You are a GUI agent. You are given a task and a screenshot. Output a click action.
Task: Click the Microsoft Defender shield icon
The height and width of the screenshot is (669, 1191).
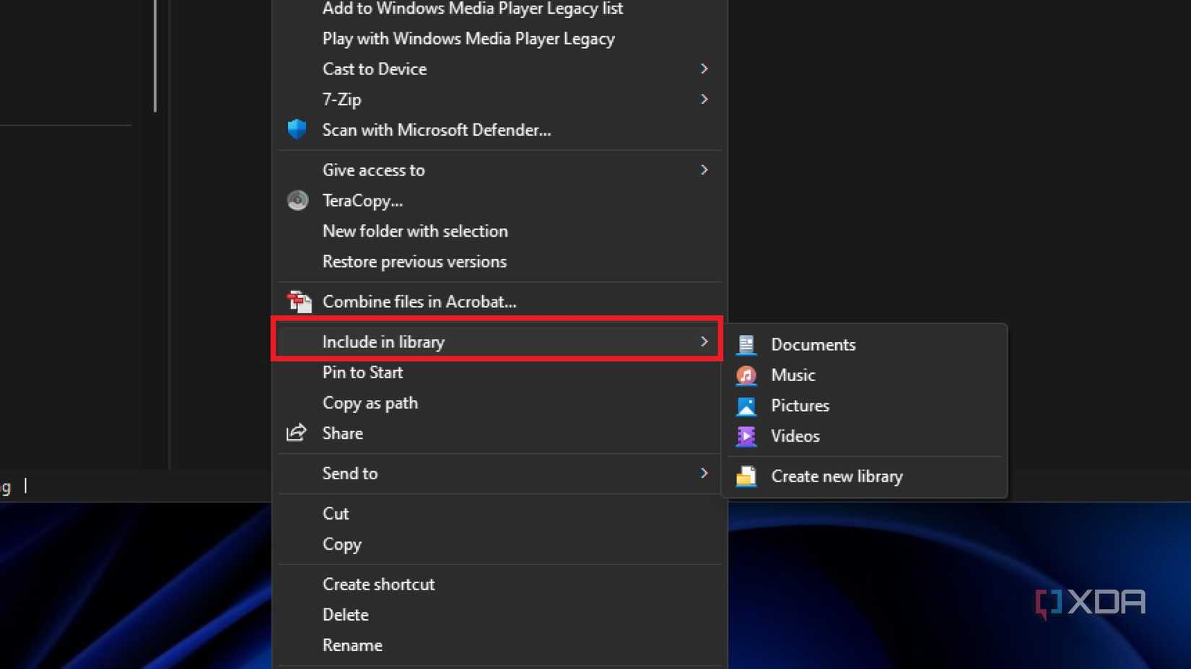click(x=297, y=129)
